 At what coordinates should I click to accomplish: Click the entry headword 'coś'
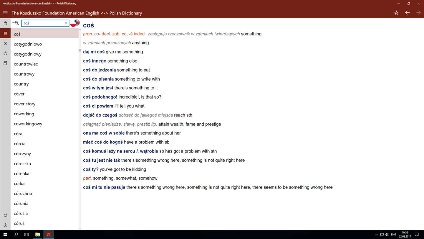coord(88,25)
